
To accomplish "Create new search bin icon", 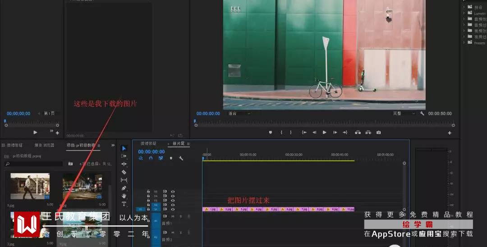I will (70, 164).
